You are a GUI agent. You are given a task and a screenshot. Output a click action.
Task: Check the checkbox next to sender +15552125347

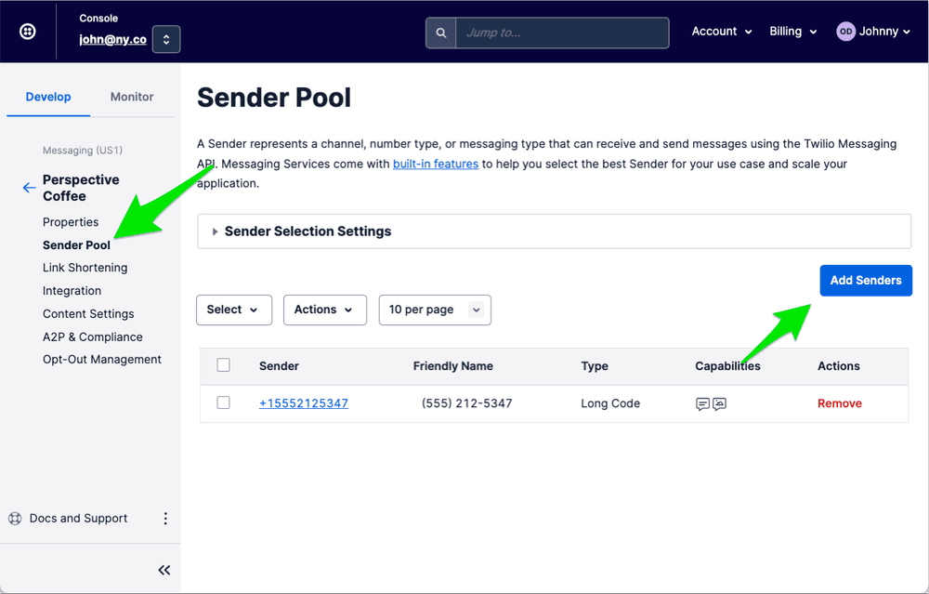223,403
